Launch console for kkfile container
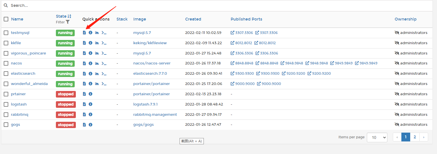Image resolution: width=437 pixels, height=154 pixels. pyautogui.click(x=104, y=43)
